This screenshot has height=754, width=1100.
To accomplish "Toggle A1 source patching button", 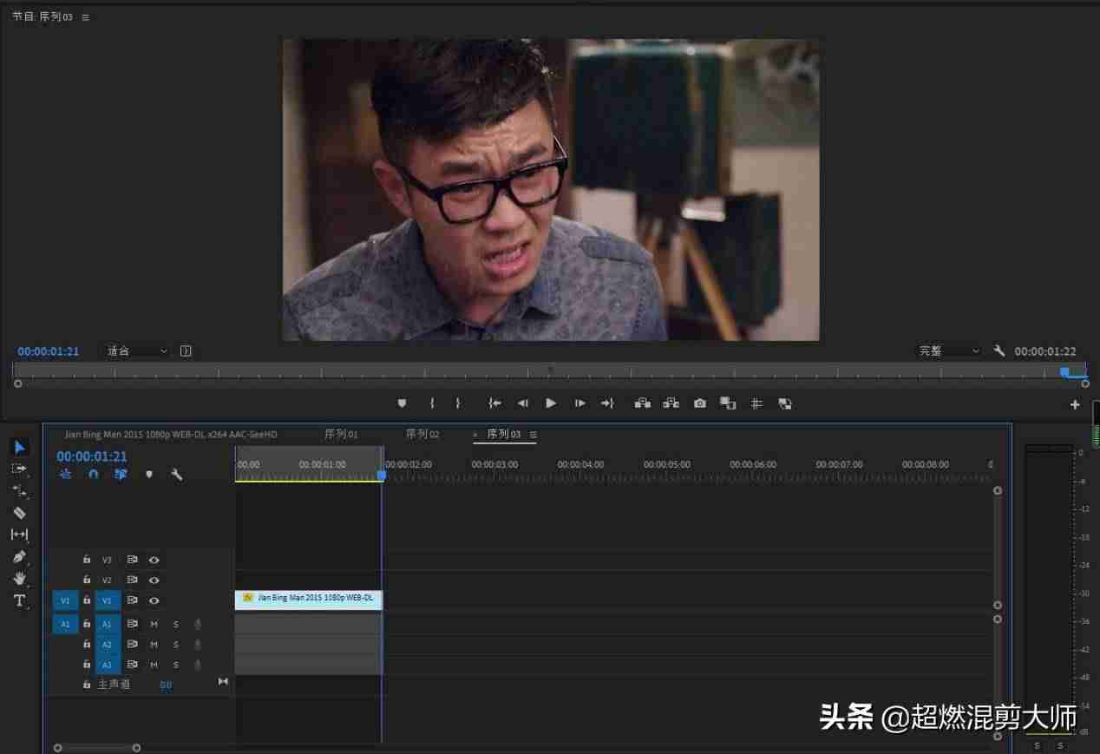I will (x=65, y=624).
